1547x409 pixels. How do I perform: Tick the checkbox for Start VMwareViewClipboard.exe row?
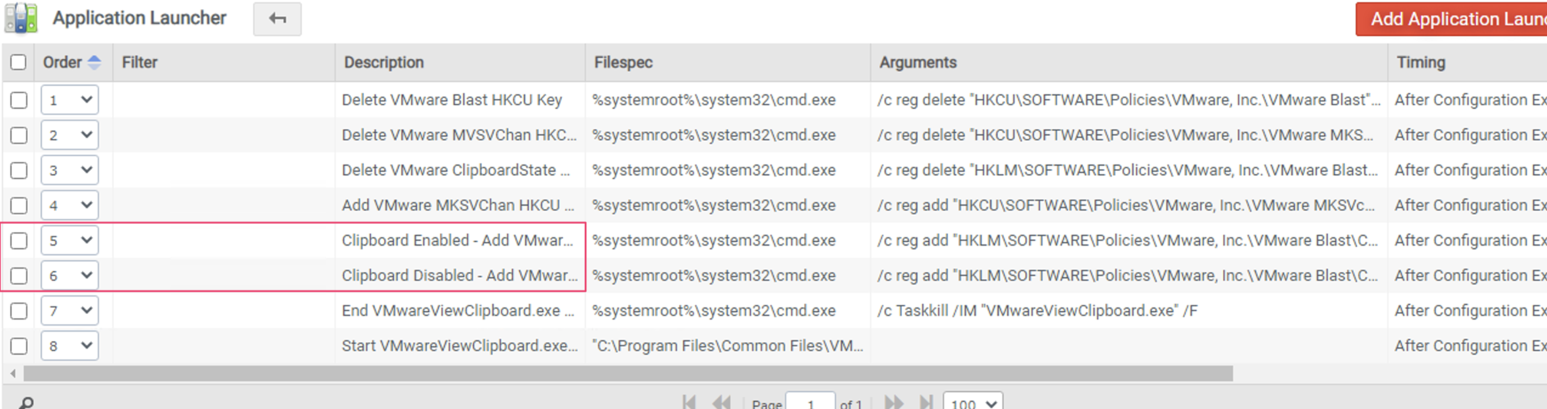[x=18, y=345]
